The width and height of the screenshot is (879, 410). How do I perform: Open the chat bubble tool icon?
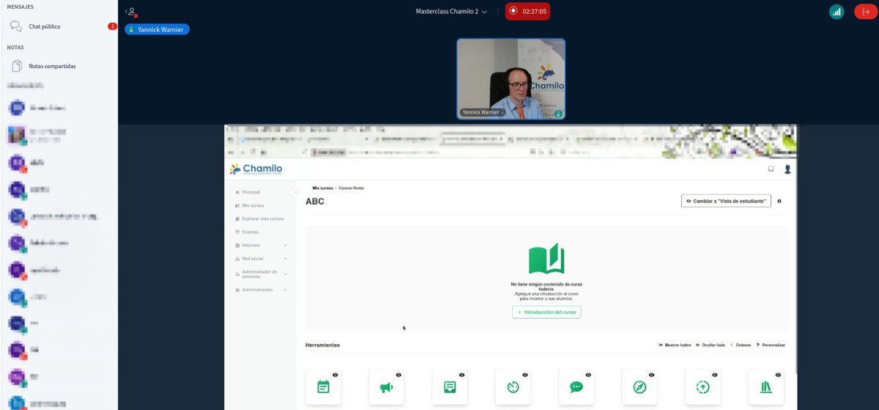pyautogui.click(x=576, y=387)
